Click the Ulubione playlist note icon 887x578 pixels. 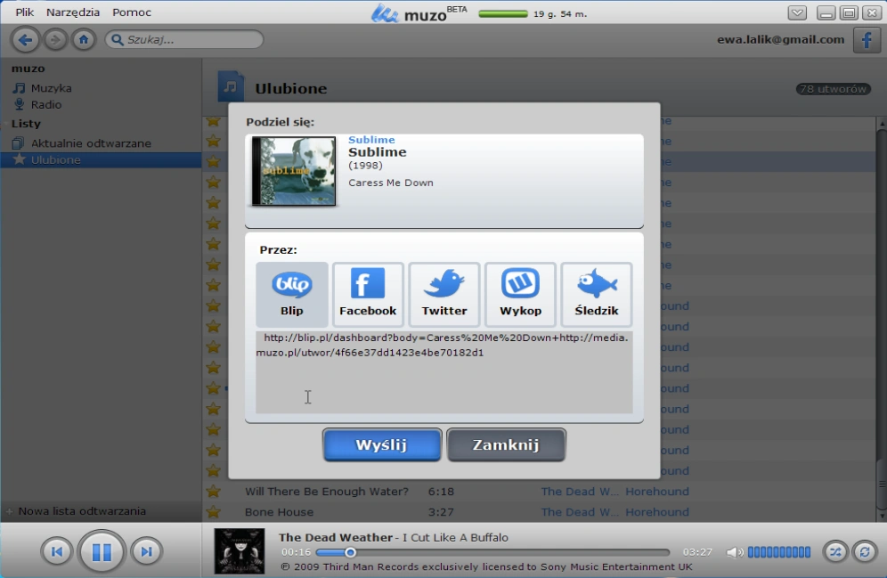pyautogui.click(x=231, y=86)
